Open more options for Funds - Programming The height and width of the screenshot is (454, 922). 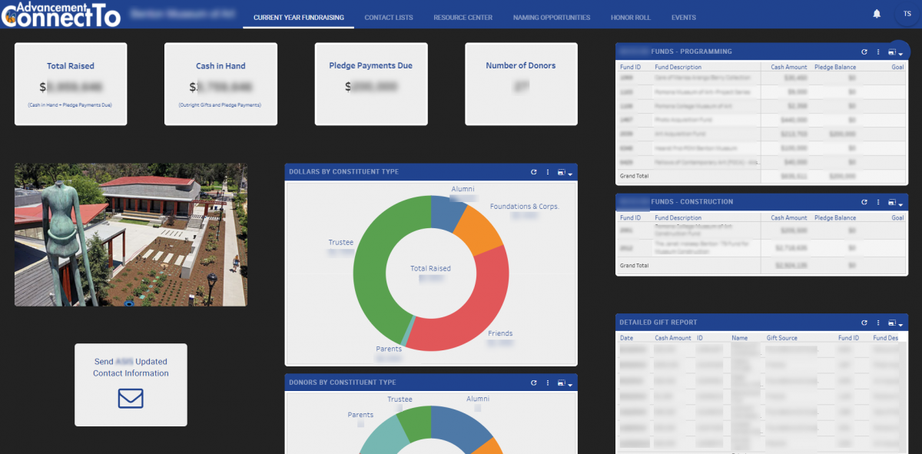pos(877,51)
